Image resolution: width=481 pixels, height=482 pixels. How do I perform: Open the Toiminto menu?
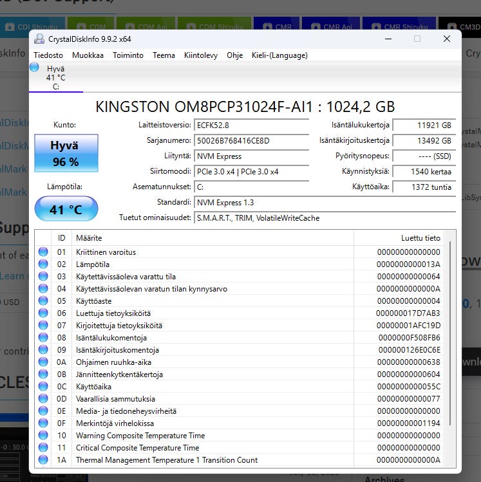click(128, 55)
